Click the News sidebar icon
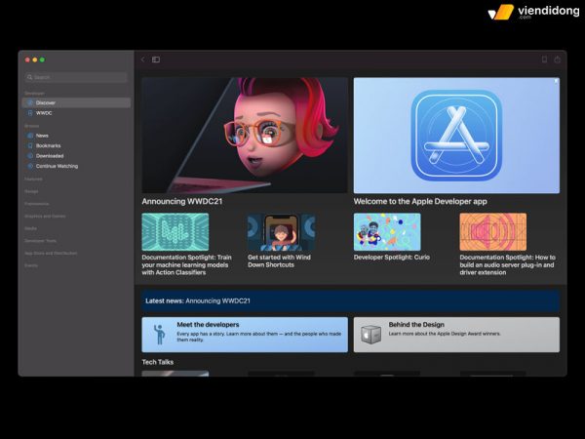 pos(30,136)
